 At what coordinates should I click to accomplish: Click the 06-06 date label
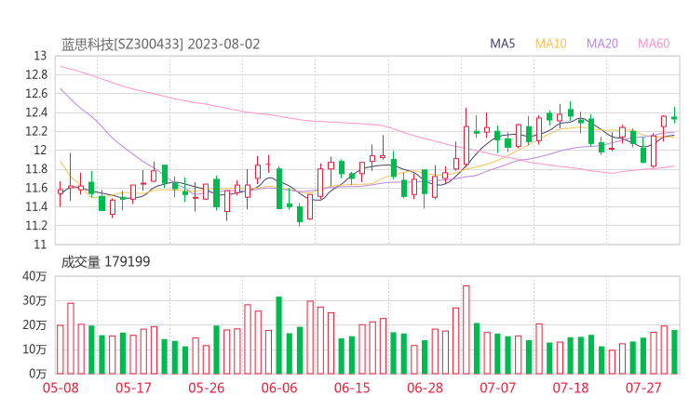coord(279,388)
